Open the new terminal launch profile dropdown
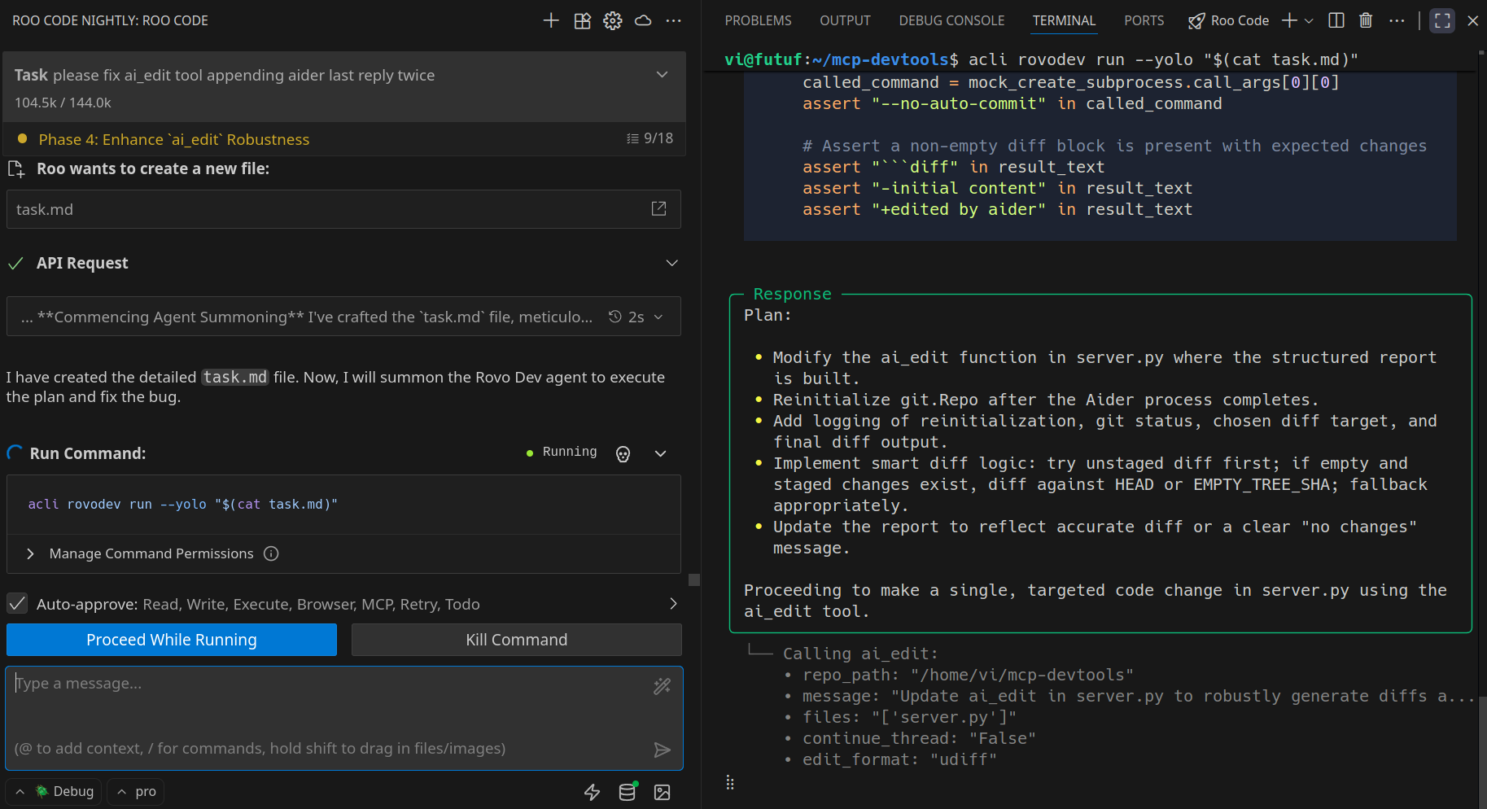This screenshot has width=1487, height=809. point(1309,20)
